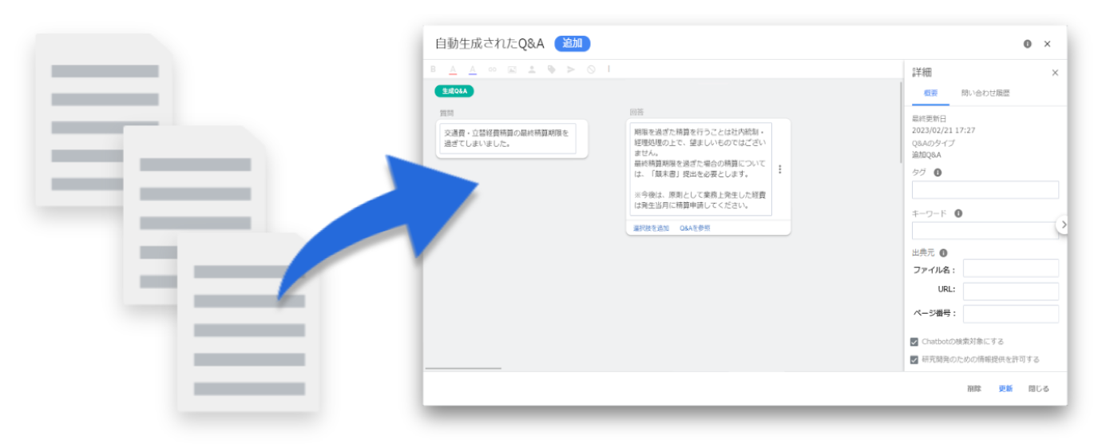
Task: Click the 削除 button
Action: point(973,389)
